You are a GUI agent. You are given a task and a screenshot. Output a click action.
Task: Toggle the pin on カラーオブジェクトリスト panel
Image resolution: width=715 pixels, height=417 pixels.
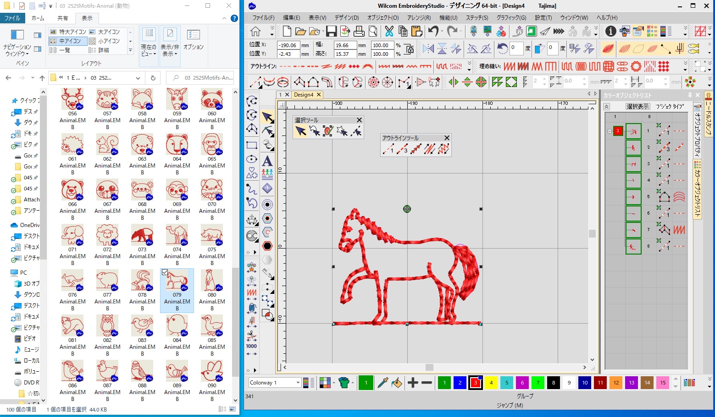coord(690,95)
